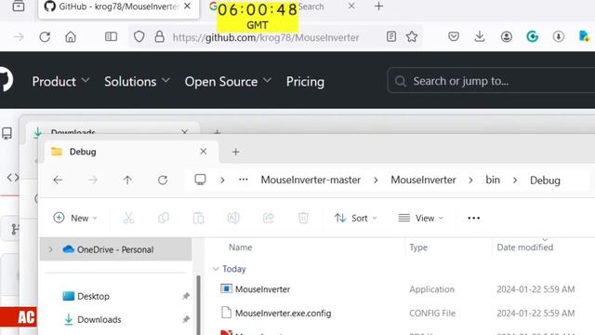Viewport: 595px width, 335px height.
Task: Navigate to MouseInverter-master in breadcrumb
Action: pos(311,180)
